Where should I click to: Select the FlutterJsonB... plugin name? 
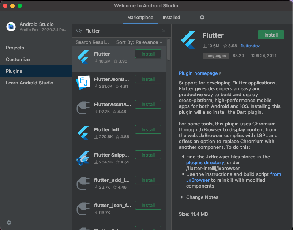[x=111, y=79]
